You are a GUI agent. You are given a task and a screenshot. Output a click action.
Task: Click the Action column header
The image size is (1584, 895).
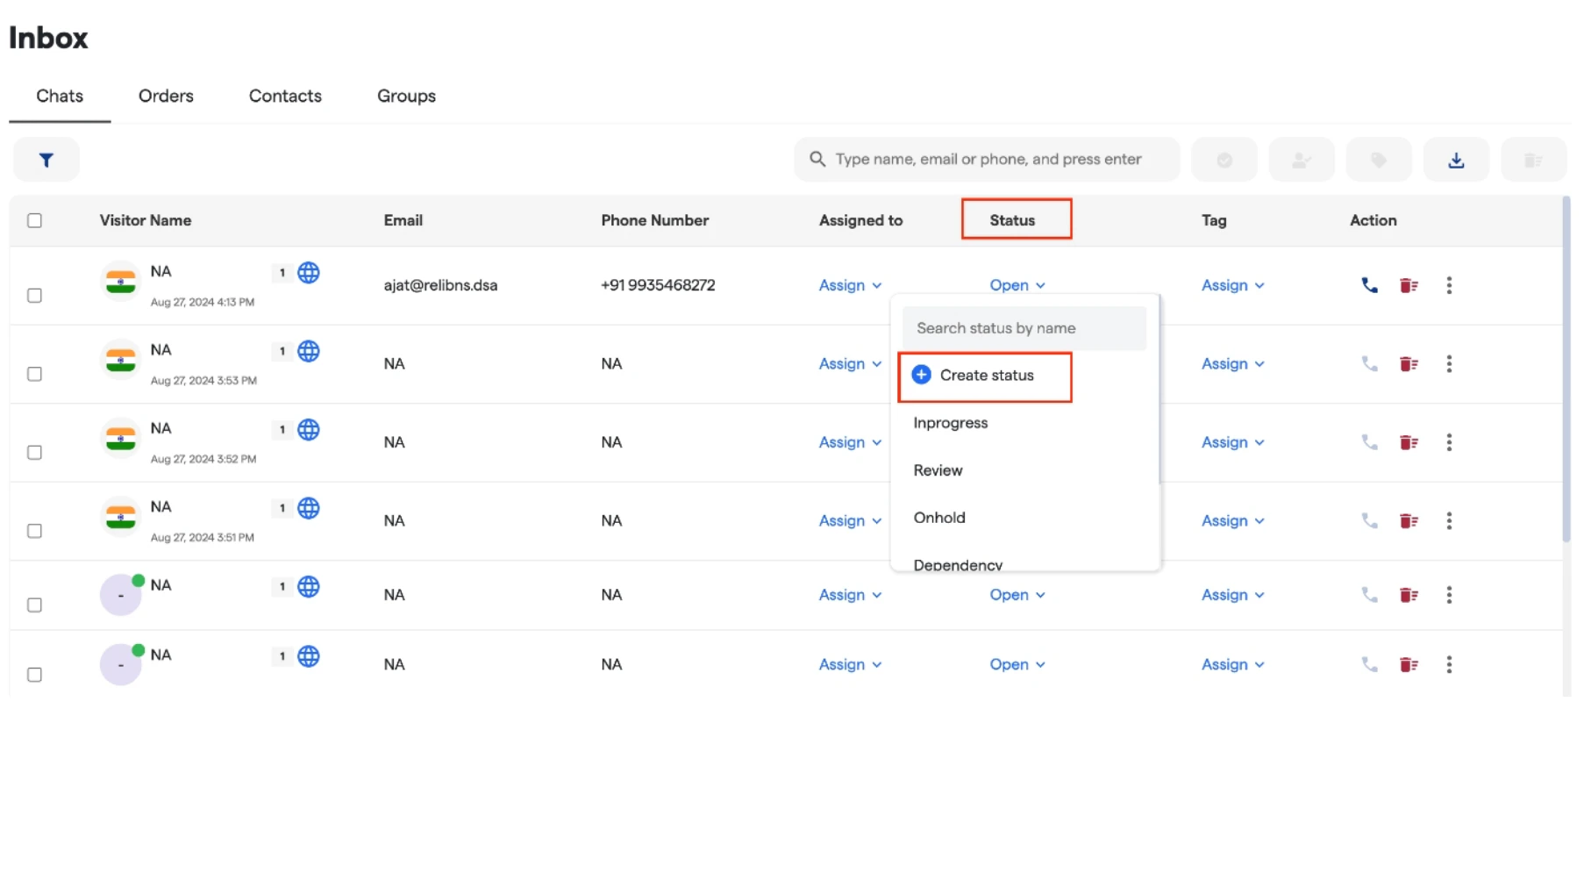[1373, 220]
